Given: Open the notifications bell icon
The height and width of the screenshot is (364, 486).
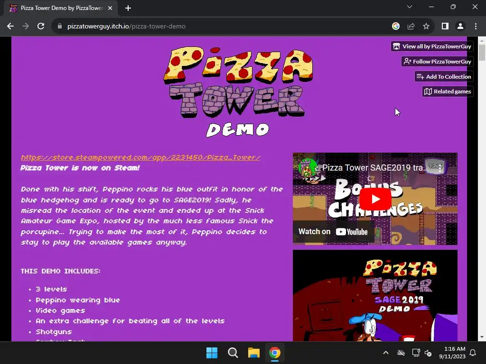Looking at the screenshot, I should click(x=473, y=353).
